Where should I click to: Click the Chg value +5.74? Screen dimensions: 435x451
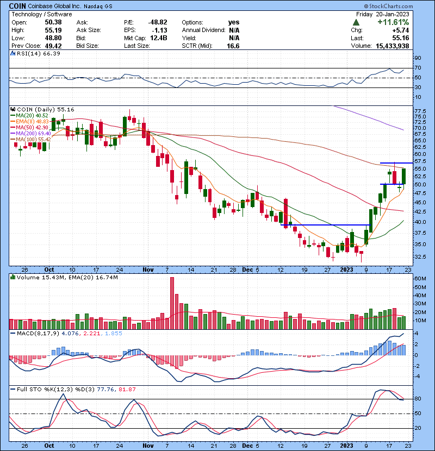400,30
